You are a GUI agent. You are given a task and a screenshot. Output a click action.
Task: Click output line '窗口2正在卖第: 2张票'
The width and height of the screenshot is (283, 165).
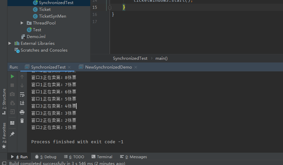click(54, 121)
